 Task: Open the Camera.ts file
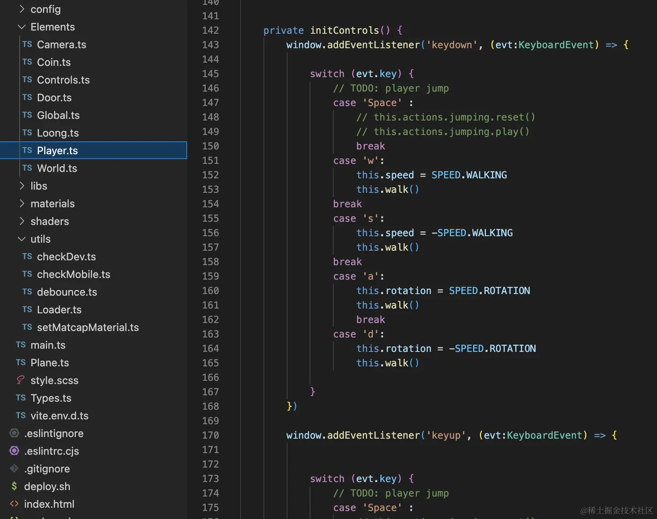click(62, 45)
